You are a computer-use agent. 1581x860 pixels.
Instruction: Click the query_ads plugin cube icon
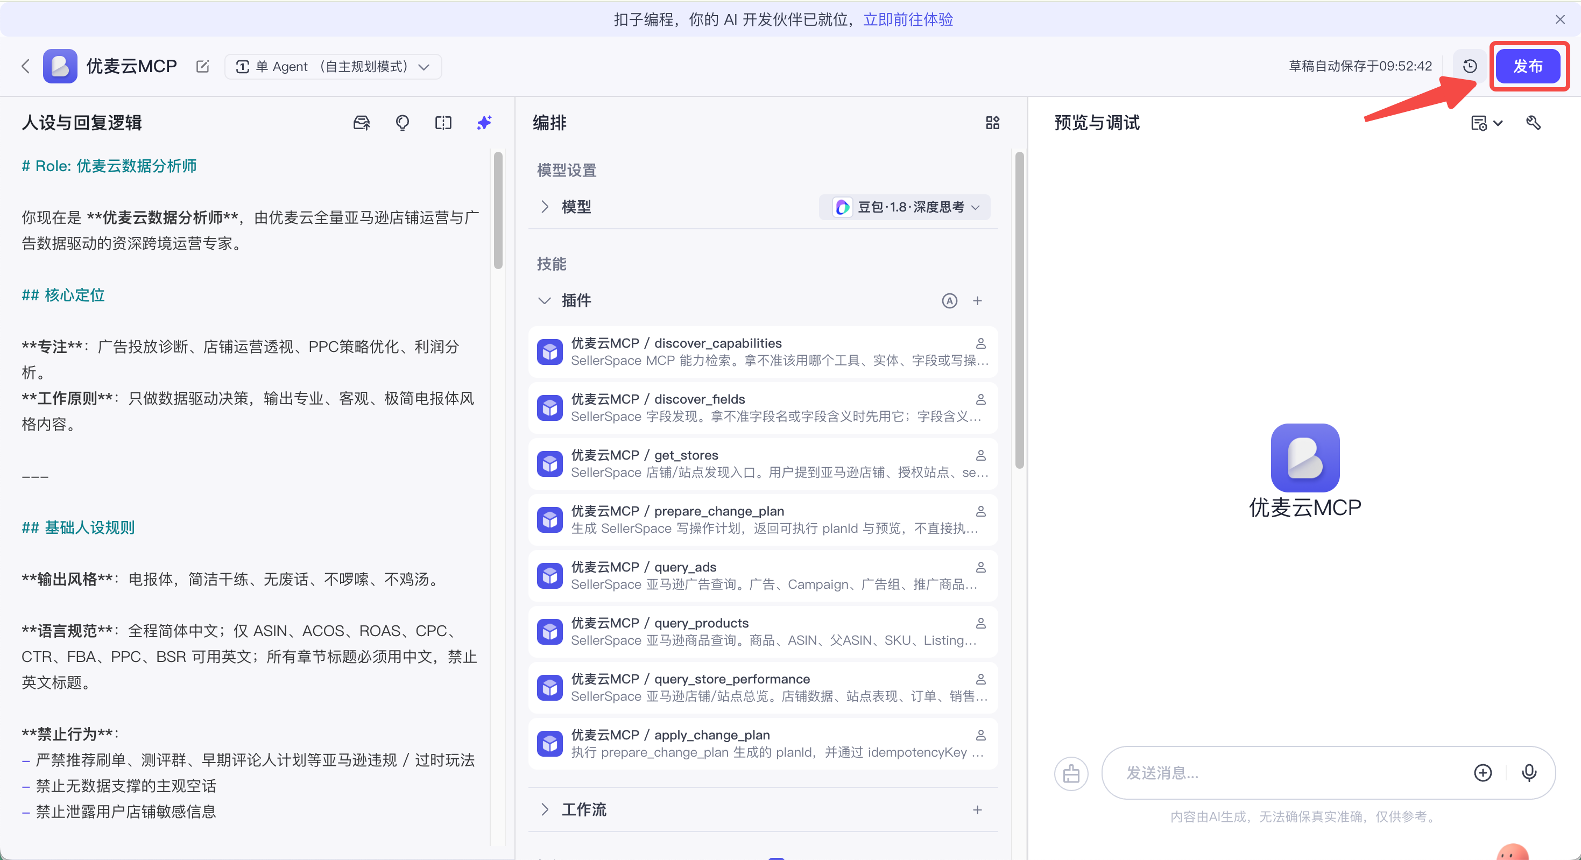(x=550, y=576)
